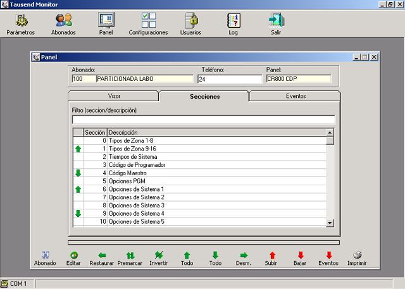Screen dimensions: 405x289
Task: Click the Panel monitor icon in toolbar
Action: [106, 20]
